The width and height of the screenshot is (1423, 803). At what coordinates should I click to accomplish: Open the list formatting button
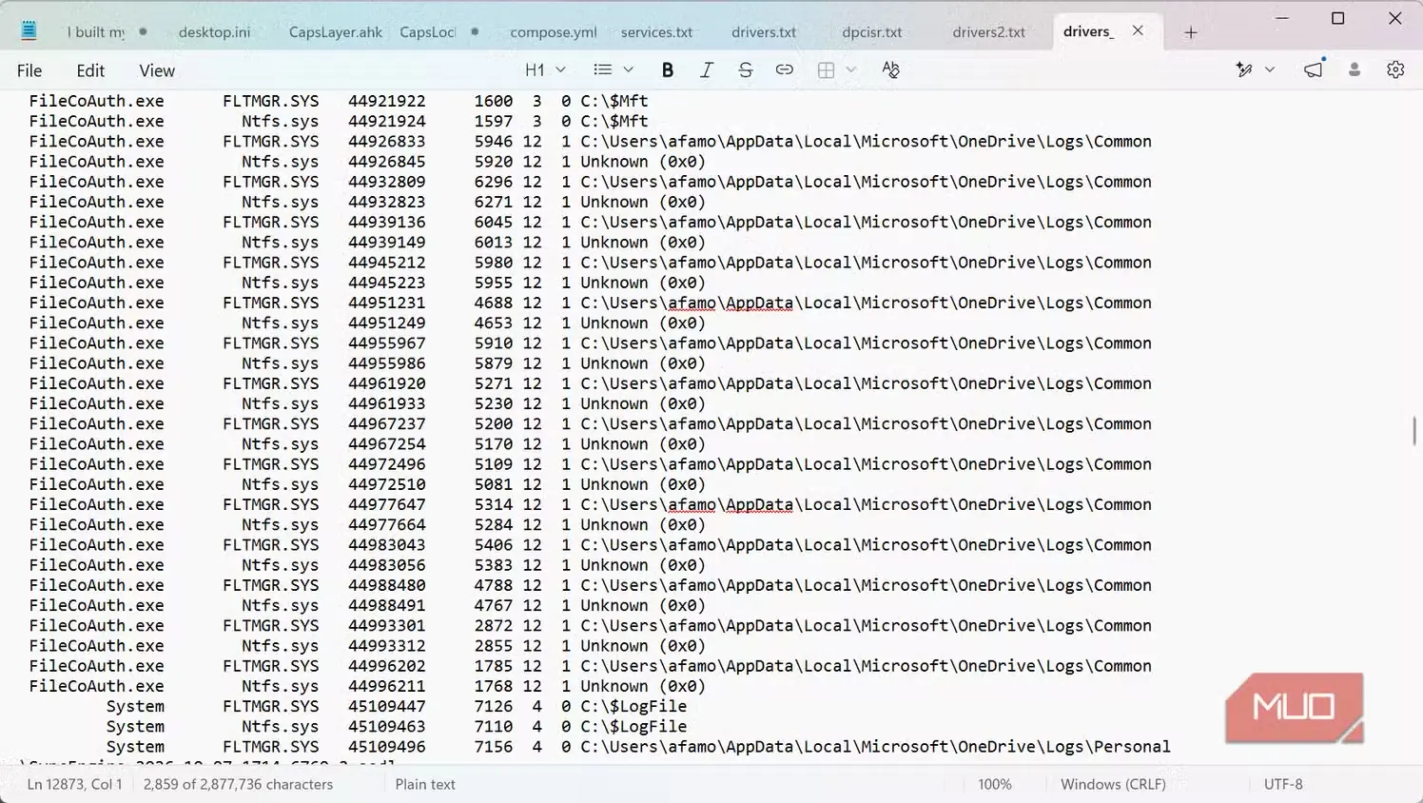click(x=602, y=69)
